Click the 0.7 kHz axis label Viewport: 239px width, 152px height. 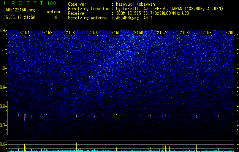[x=3, y=125]
